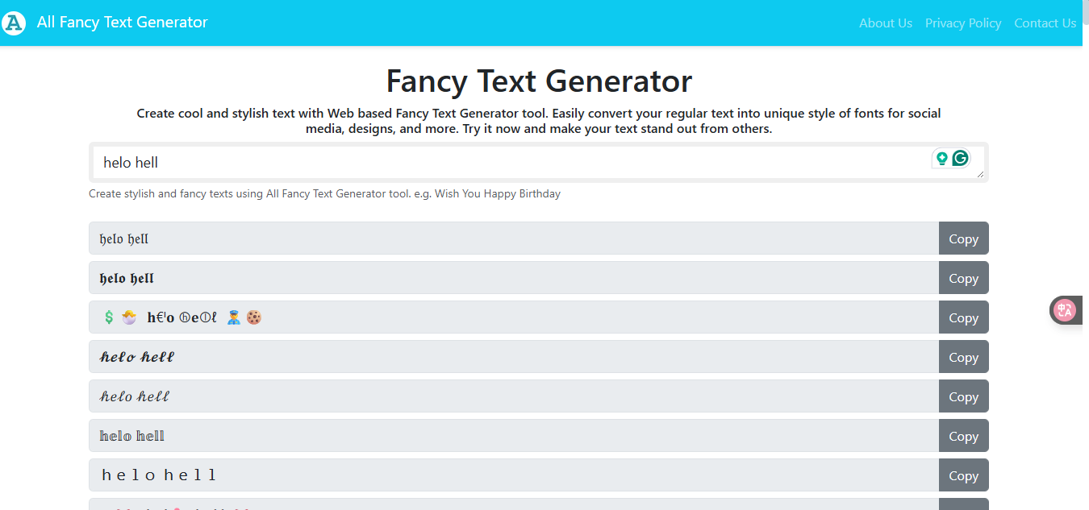The height and width of the screenshot is (510, 1089).
Task: Click the All Fancy Text Generator logo icon
Action: (x=13, y=23)
